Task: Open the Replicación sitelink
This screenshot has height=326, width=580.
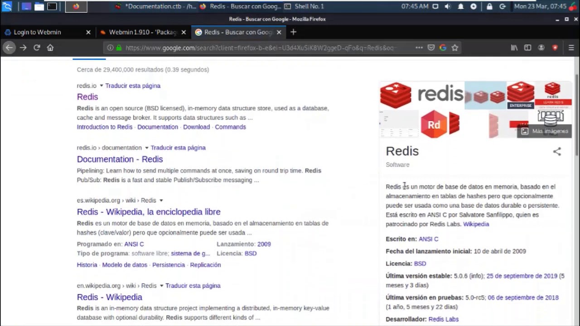Action: click(x=205, y=265)
